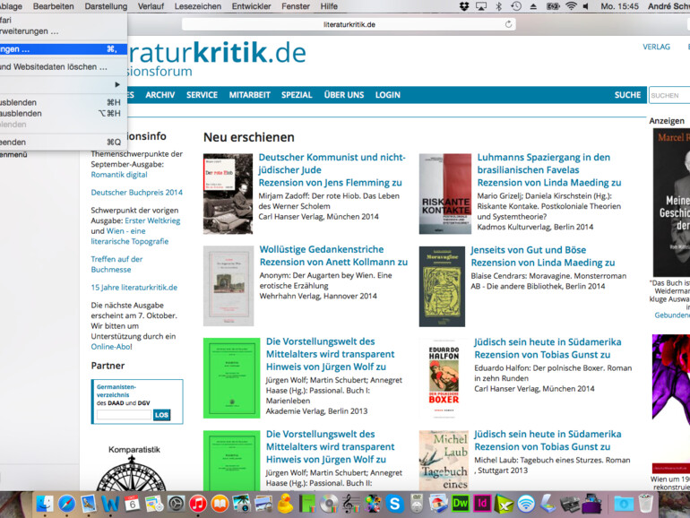Image resolution: width=690 pixels, height=518 pixels.
Task: Open iPhoto from the Dock
Action: (241, 504)
